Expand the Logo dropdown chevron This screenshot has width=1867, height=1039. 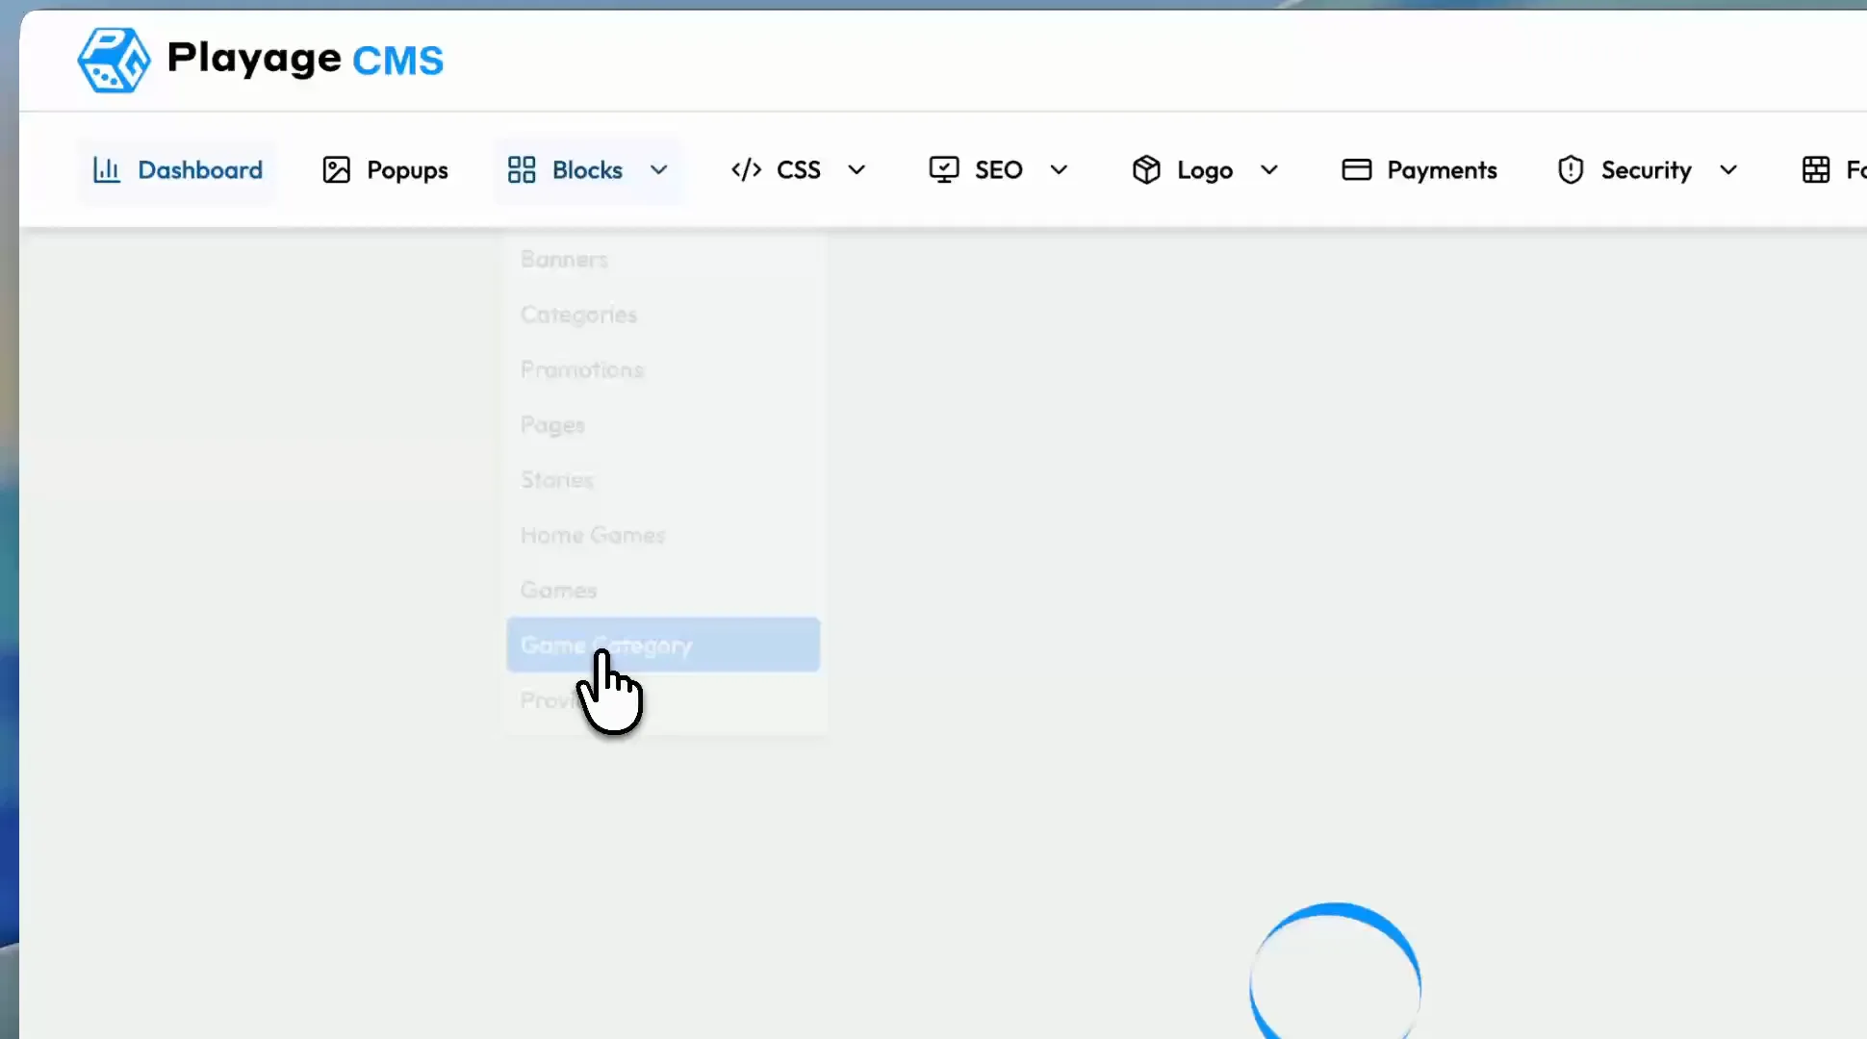click(x=1269, y=170)
